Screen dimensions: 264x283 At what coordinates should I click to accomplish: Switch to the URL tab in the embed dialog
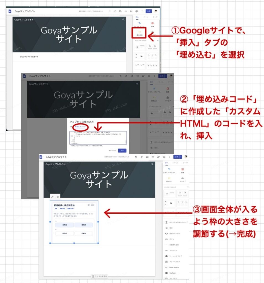click(x=71, y=127)
